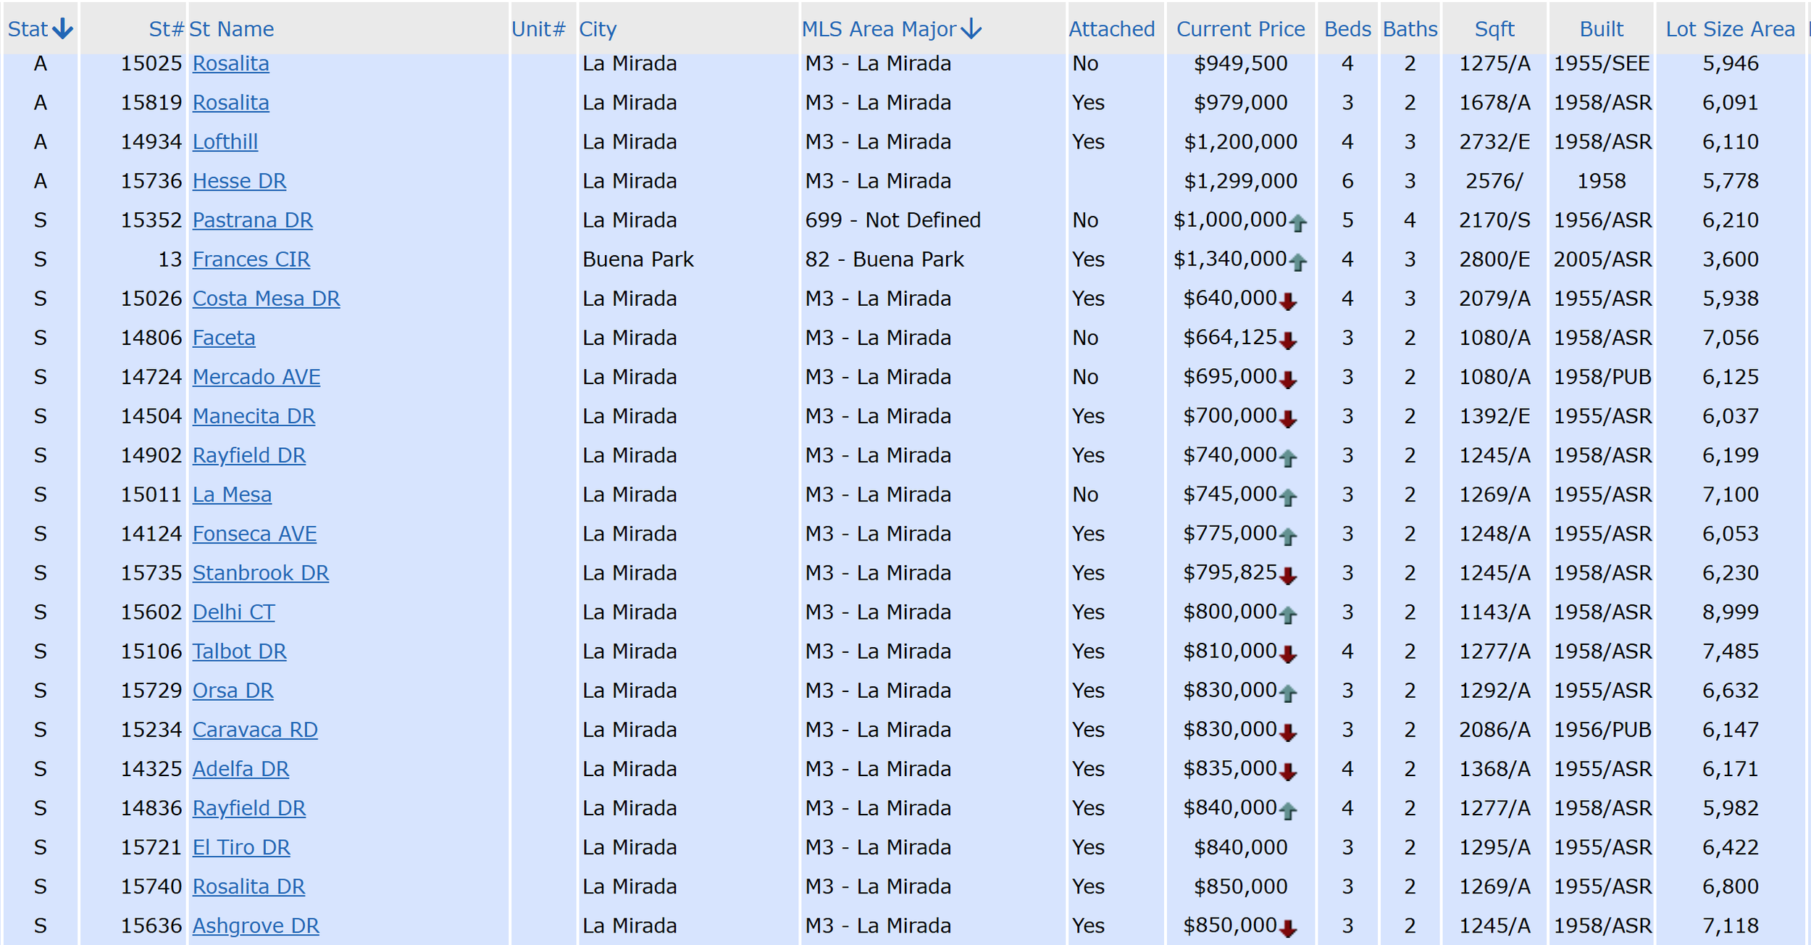
Task: Click green up arrow next to $800,000
Action: point(1288,615)
